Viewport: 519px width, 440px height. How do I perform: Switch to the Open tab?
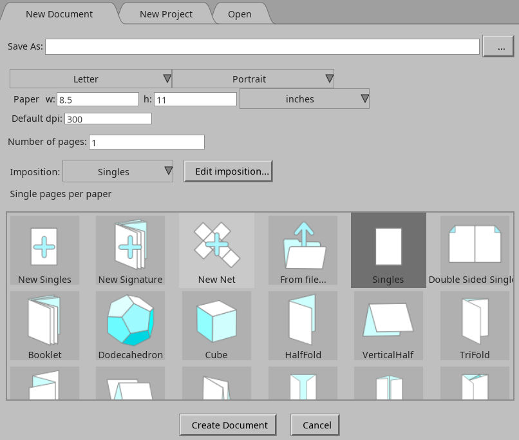[240, 14]
